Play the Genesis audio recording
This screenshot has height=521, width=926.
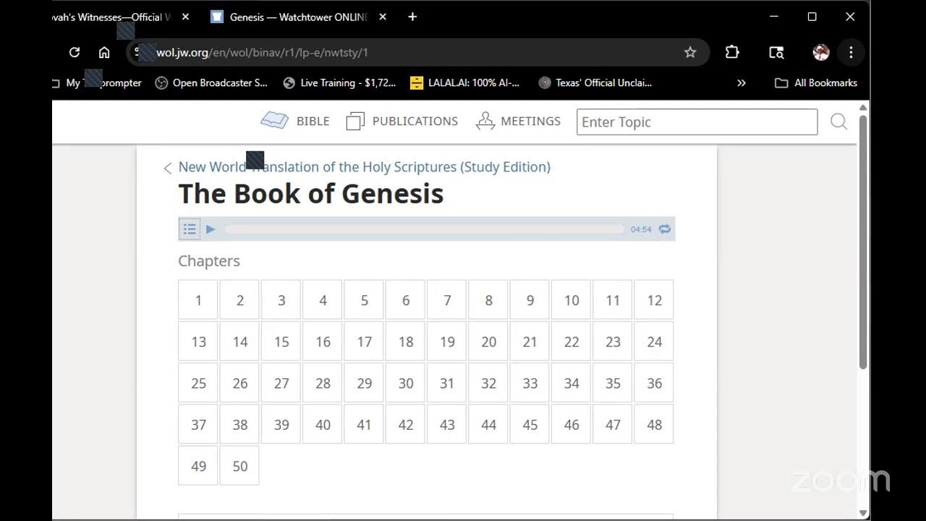tap(211, 229)
